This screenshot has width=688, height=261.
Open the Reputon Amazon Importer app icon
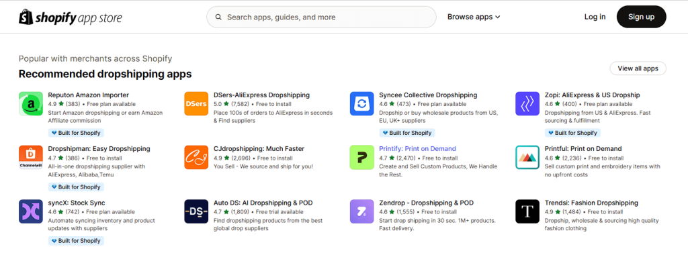[x=31, y=104]
